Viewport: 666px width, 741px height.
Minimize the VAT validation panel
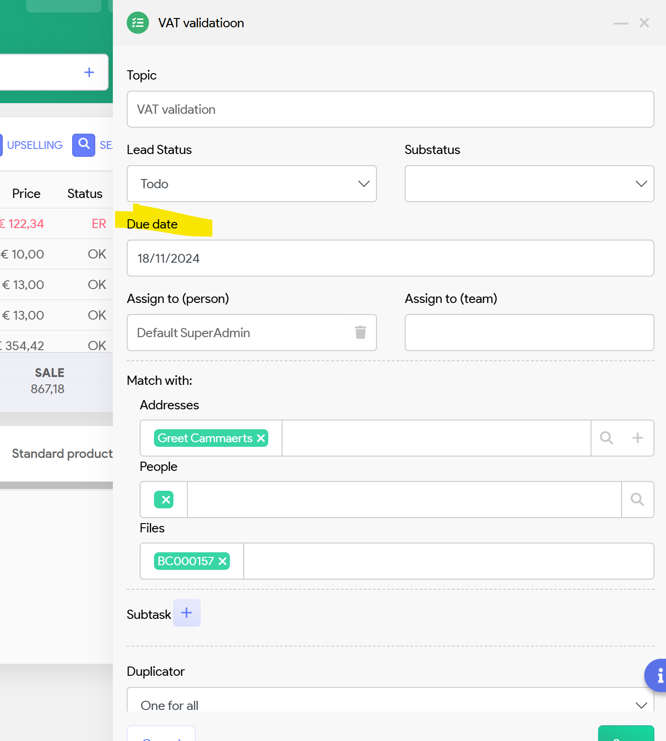coord(621,23)
